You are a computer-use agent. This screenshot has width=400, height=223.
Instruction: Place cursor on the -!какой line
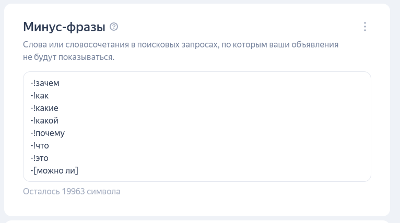point(44,121)
